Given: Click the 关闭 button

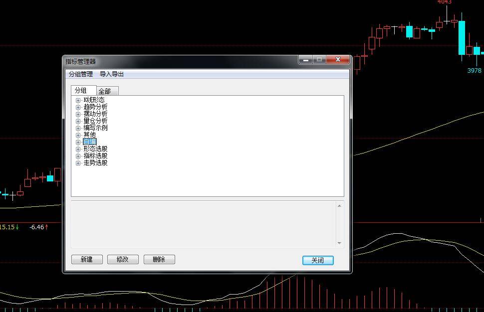Looking at the screenshot, I should (318, 260).
